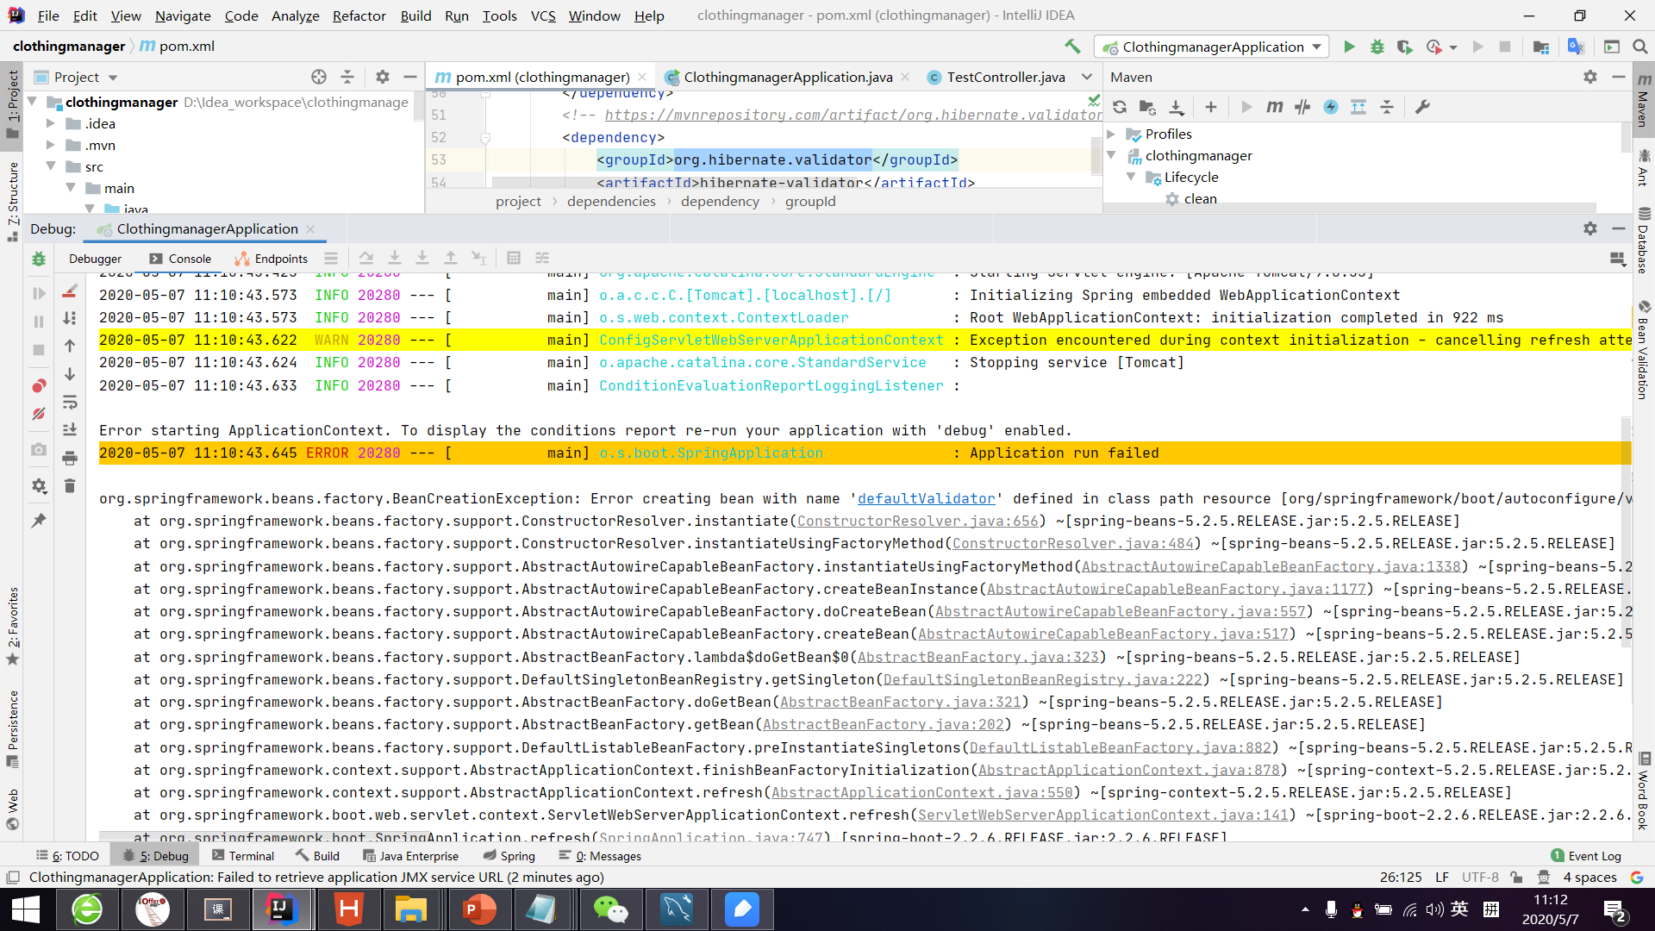Toggle Mute Breakpoints
Screen dimensions: 1655x931
click(x=39, y=414)
